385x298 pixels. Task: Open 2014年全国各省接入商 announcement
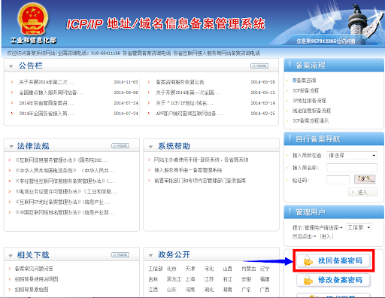pyautogui.click(x=47, y=114)
